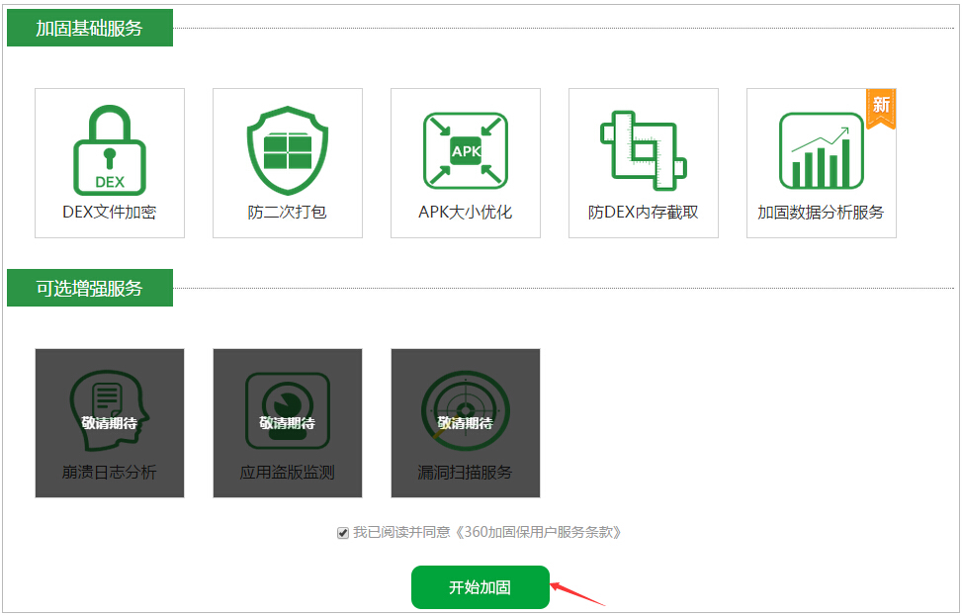Toggle the service agreement checkbox
Screen dimensions: 962x616
point(343,533)
